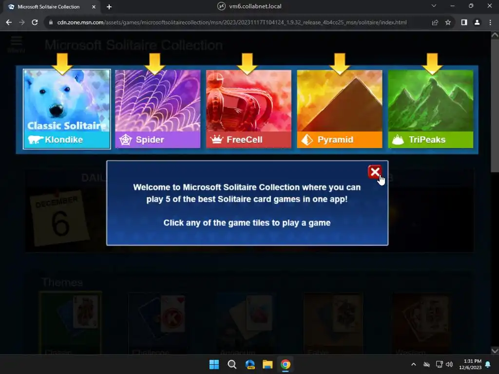
Task: Switch to Chrome in the taskbar
Action: pos(286,364)
